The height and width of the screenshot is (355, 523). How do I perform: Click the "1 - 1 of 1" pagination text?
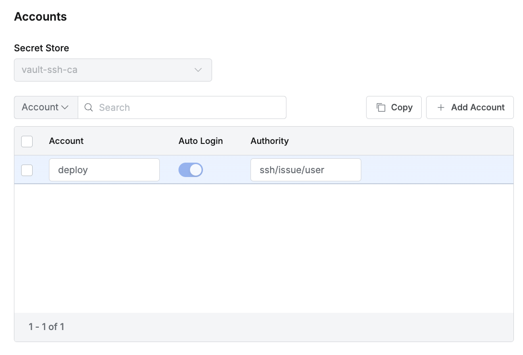click(47, 327)
